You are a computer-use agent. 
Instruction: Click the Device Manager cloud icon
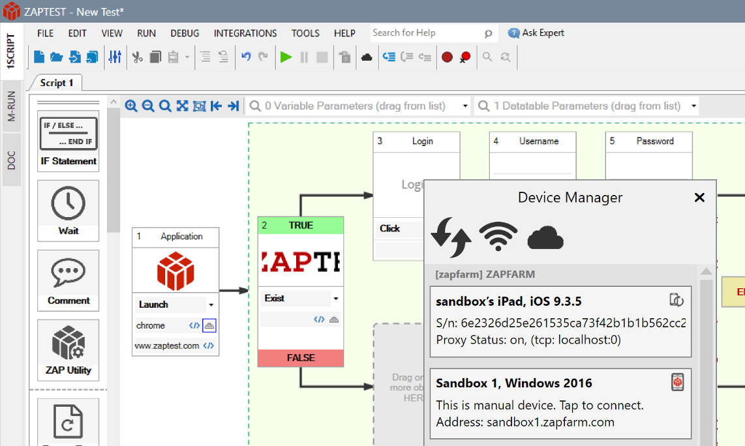point(545,238)
